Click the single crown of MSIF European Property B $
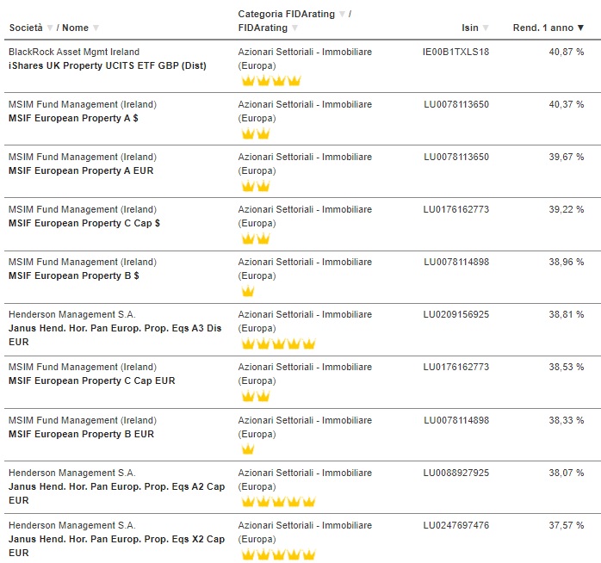Screen dimensions: 601x563 248,291
